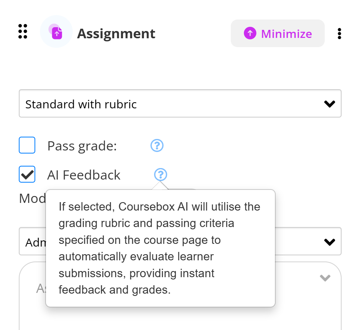The width and height of the screenshot is (360, 330).
Task: Click the AI Feedback label text
Action: [x=84, y=175]
